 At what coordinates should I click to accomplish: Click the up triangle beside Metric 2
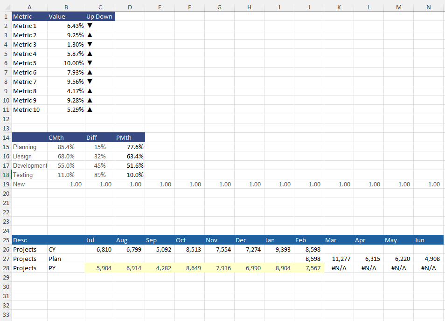click(x=89, y=35)
